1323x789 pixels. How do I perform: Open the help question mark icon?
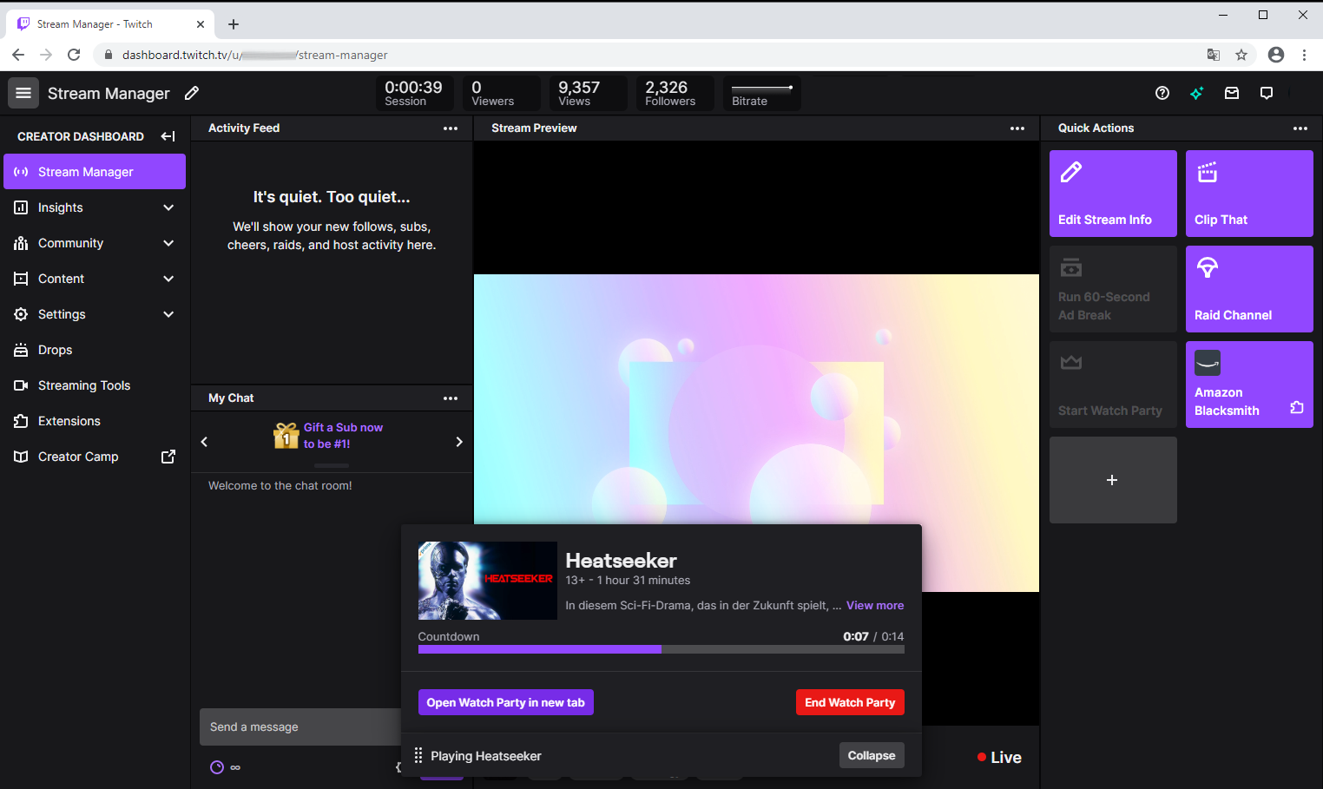[1162, 93]
